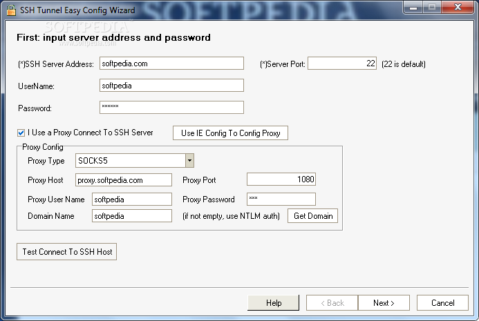
Task: Click '(if not empty, use NTLM auth)' text
Action: 231,216
